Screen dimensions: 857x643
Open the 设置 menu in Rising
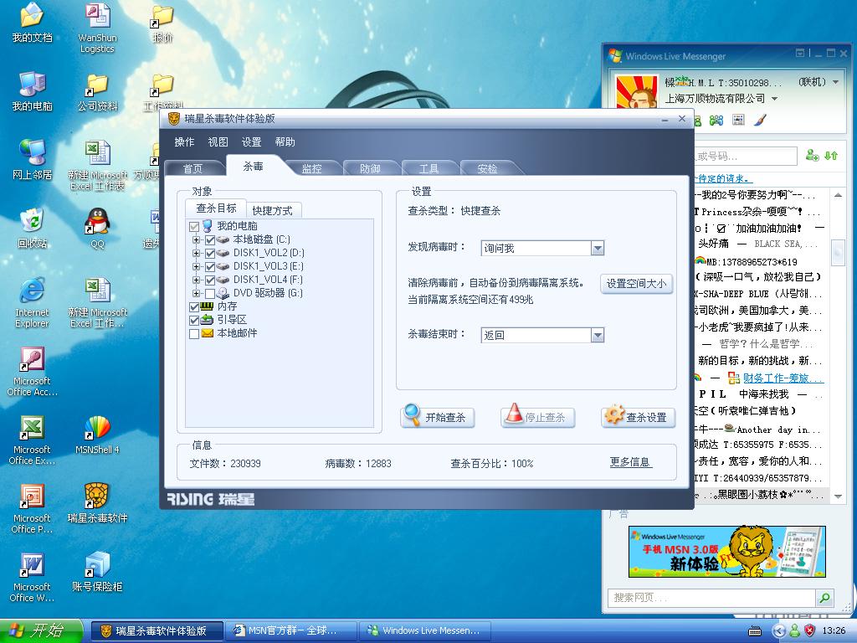click(251, 142)
